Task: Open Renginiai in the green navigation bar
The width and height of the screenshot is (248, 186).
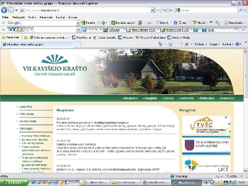Action: (151, 98)
